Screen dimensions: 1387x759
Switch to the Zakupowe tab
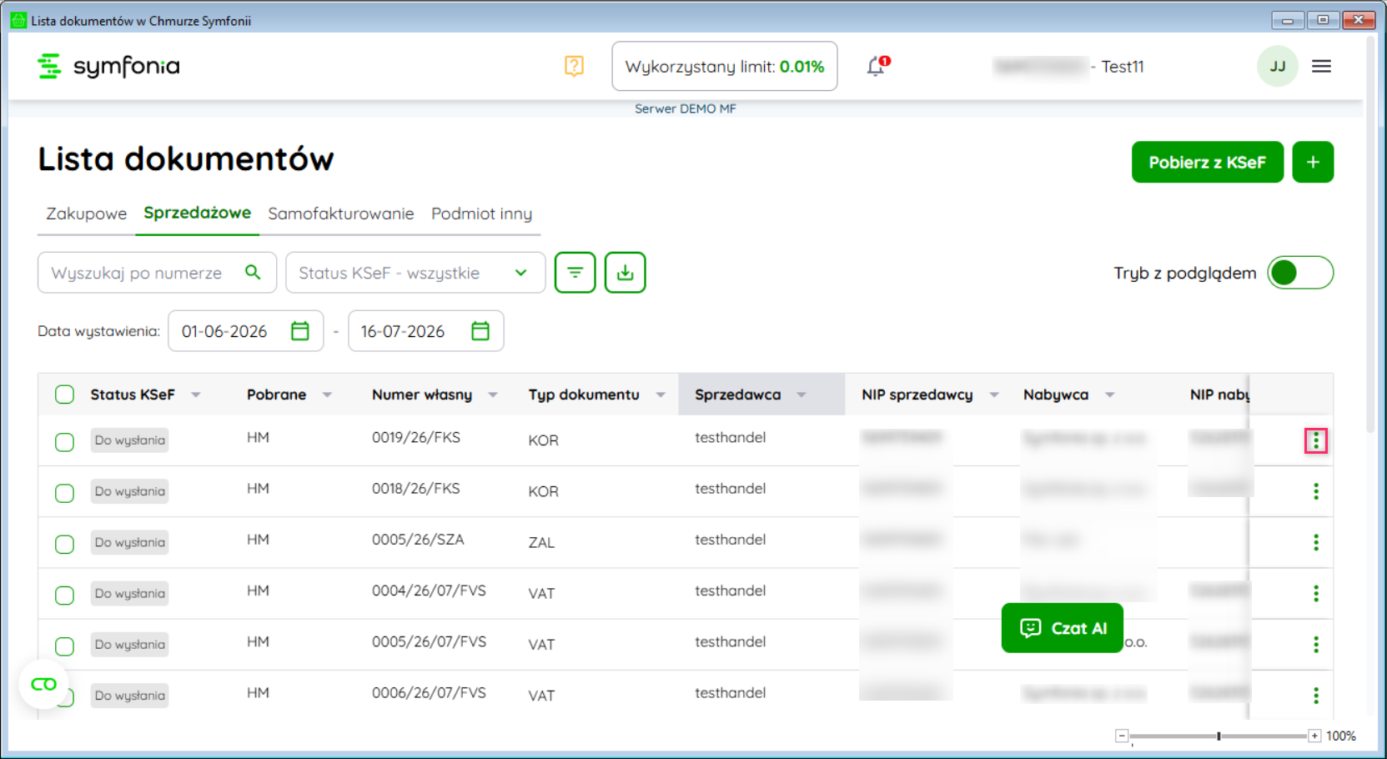pyautogui.click(x=86, y=214)
